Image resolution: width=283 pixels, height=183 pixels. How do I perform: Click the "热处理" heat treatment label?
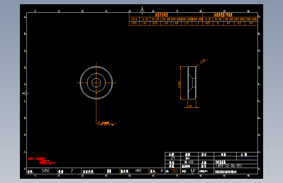(125, 172)
